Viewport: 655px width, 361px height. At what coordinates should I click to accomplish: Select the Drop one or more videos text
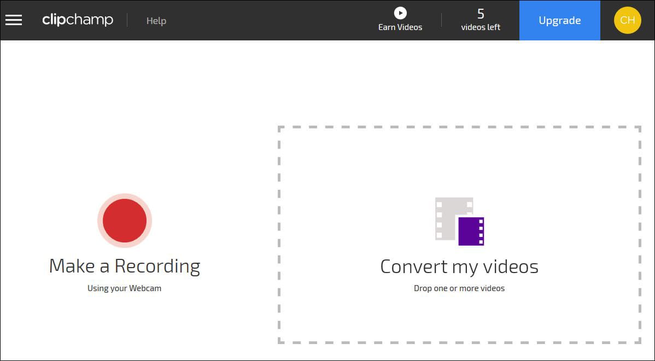(x=459, y=288)
